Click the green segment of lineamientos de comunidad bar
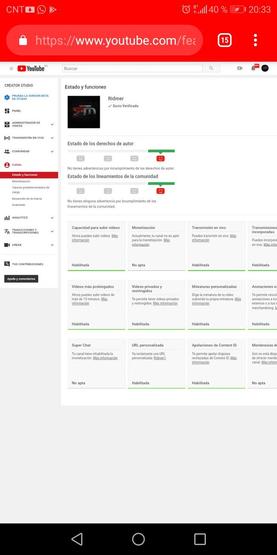 [161, 183]
